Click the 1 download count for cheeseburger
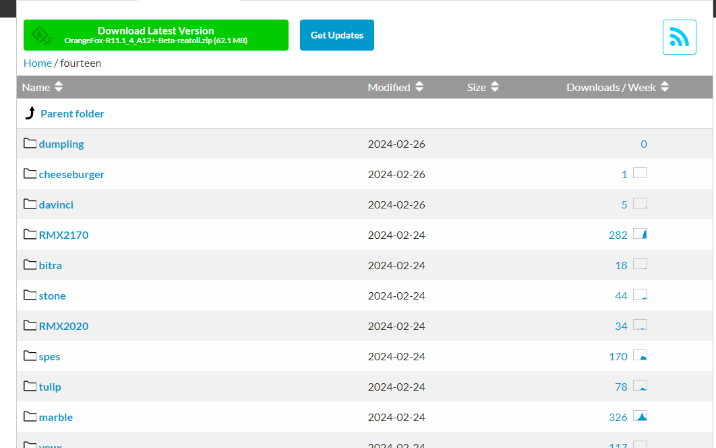This screenshot has width=716, height=448. pos(624,175)
